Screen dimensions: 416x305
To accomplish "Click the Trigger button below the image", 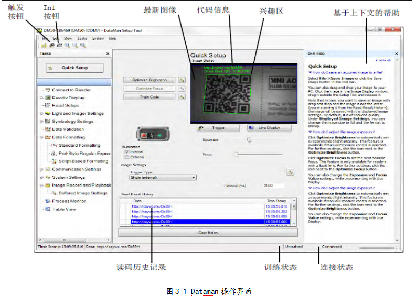I will pyautogui.click(x=218, y=128).
